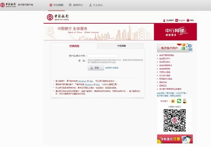Open 回单验证 sidebar link

click(x=163, y=86)
